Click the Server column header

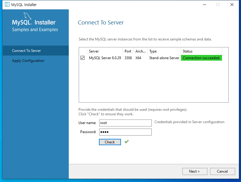pyautogui.click(x=105, y=51)
